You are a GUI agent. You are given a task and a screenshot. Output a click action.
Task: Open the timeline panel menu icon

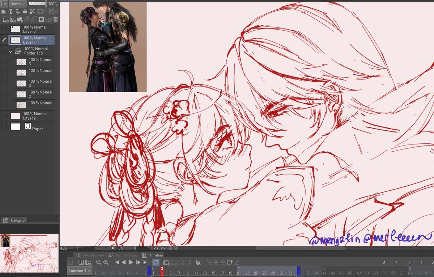70,254
